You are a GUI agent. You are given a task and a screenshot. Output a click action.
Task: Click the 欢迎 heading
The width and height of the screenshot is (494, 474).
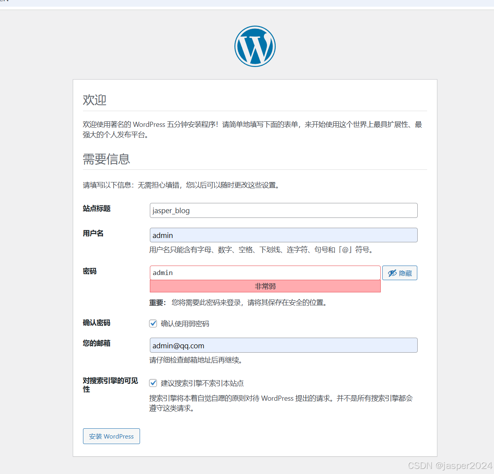pos(94,100)
